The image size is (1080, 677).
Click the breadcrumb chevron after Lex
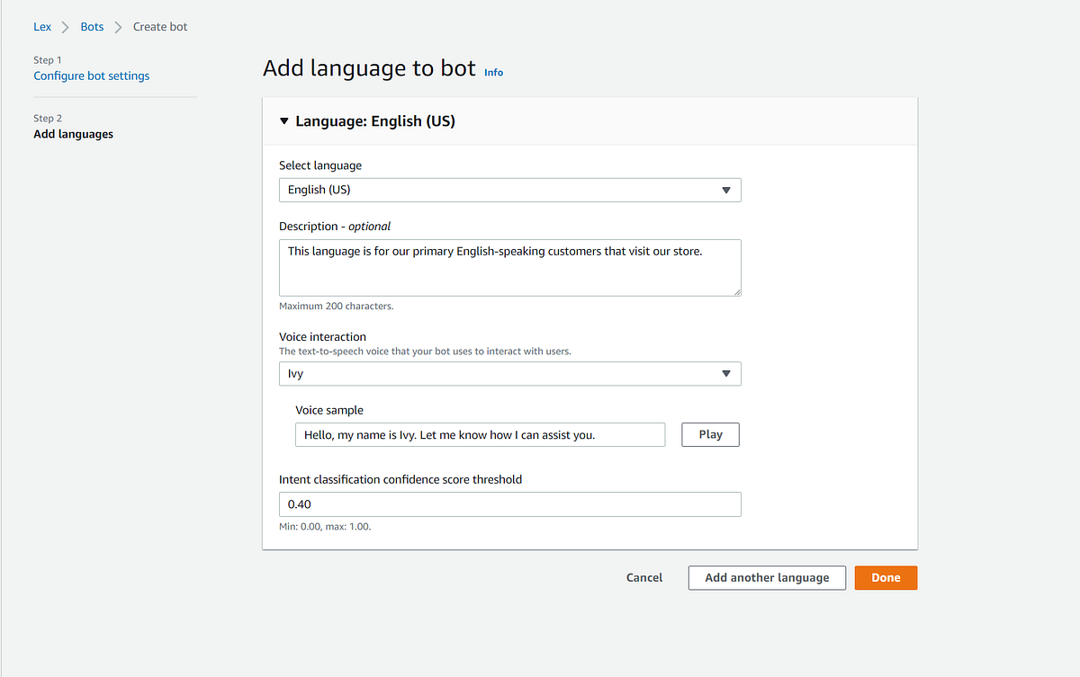[63, 26]
